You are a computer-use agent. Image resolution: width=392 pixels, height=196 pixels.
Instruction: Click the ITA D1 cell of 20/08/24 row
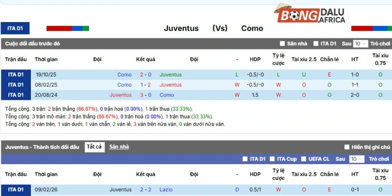tap(16, 95)
